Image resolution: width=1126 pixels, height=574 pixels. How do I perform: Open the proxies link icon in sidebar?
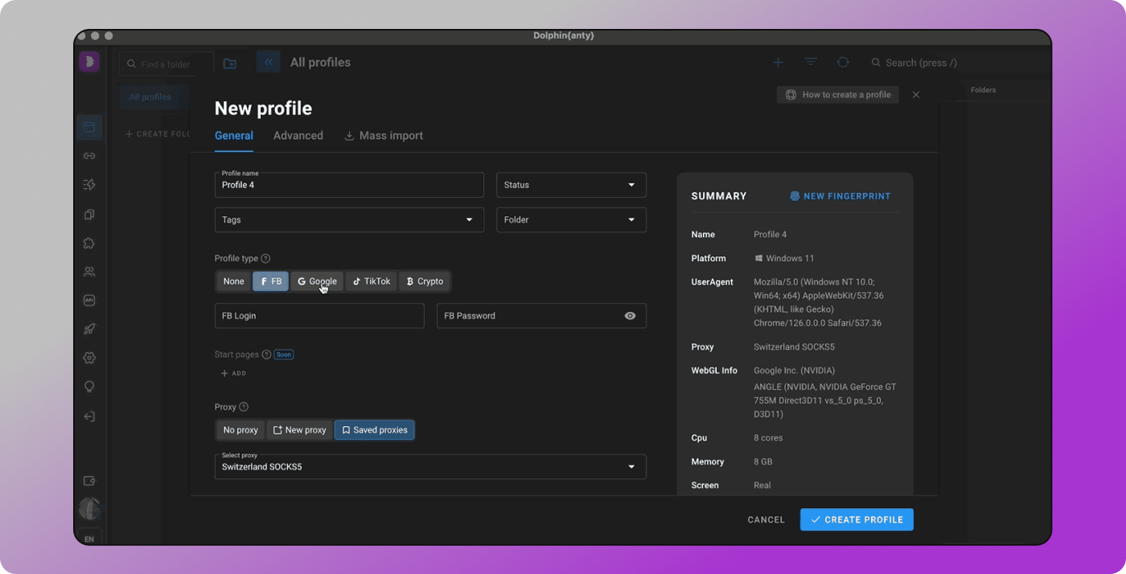(x=89, y=156)
